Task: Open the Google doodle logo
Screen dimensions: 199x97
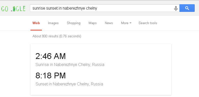Action: click(x=13, y=9)
